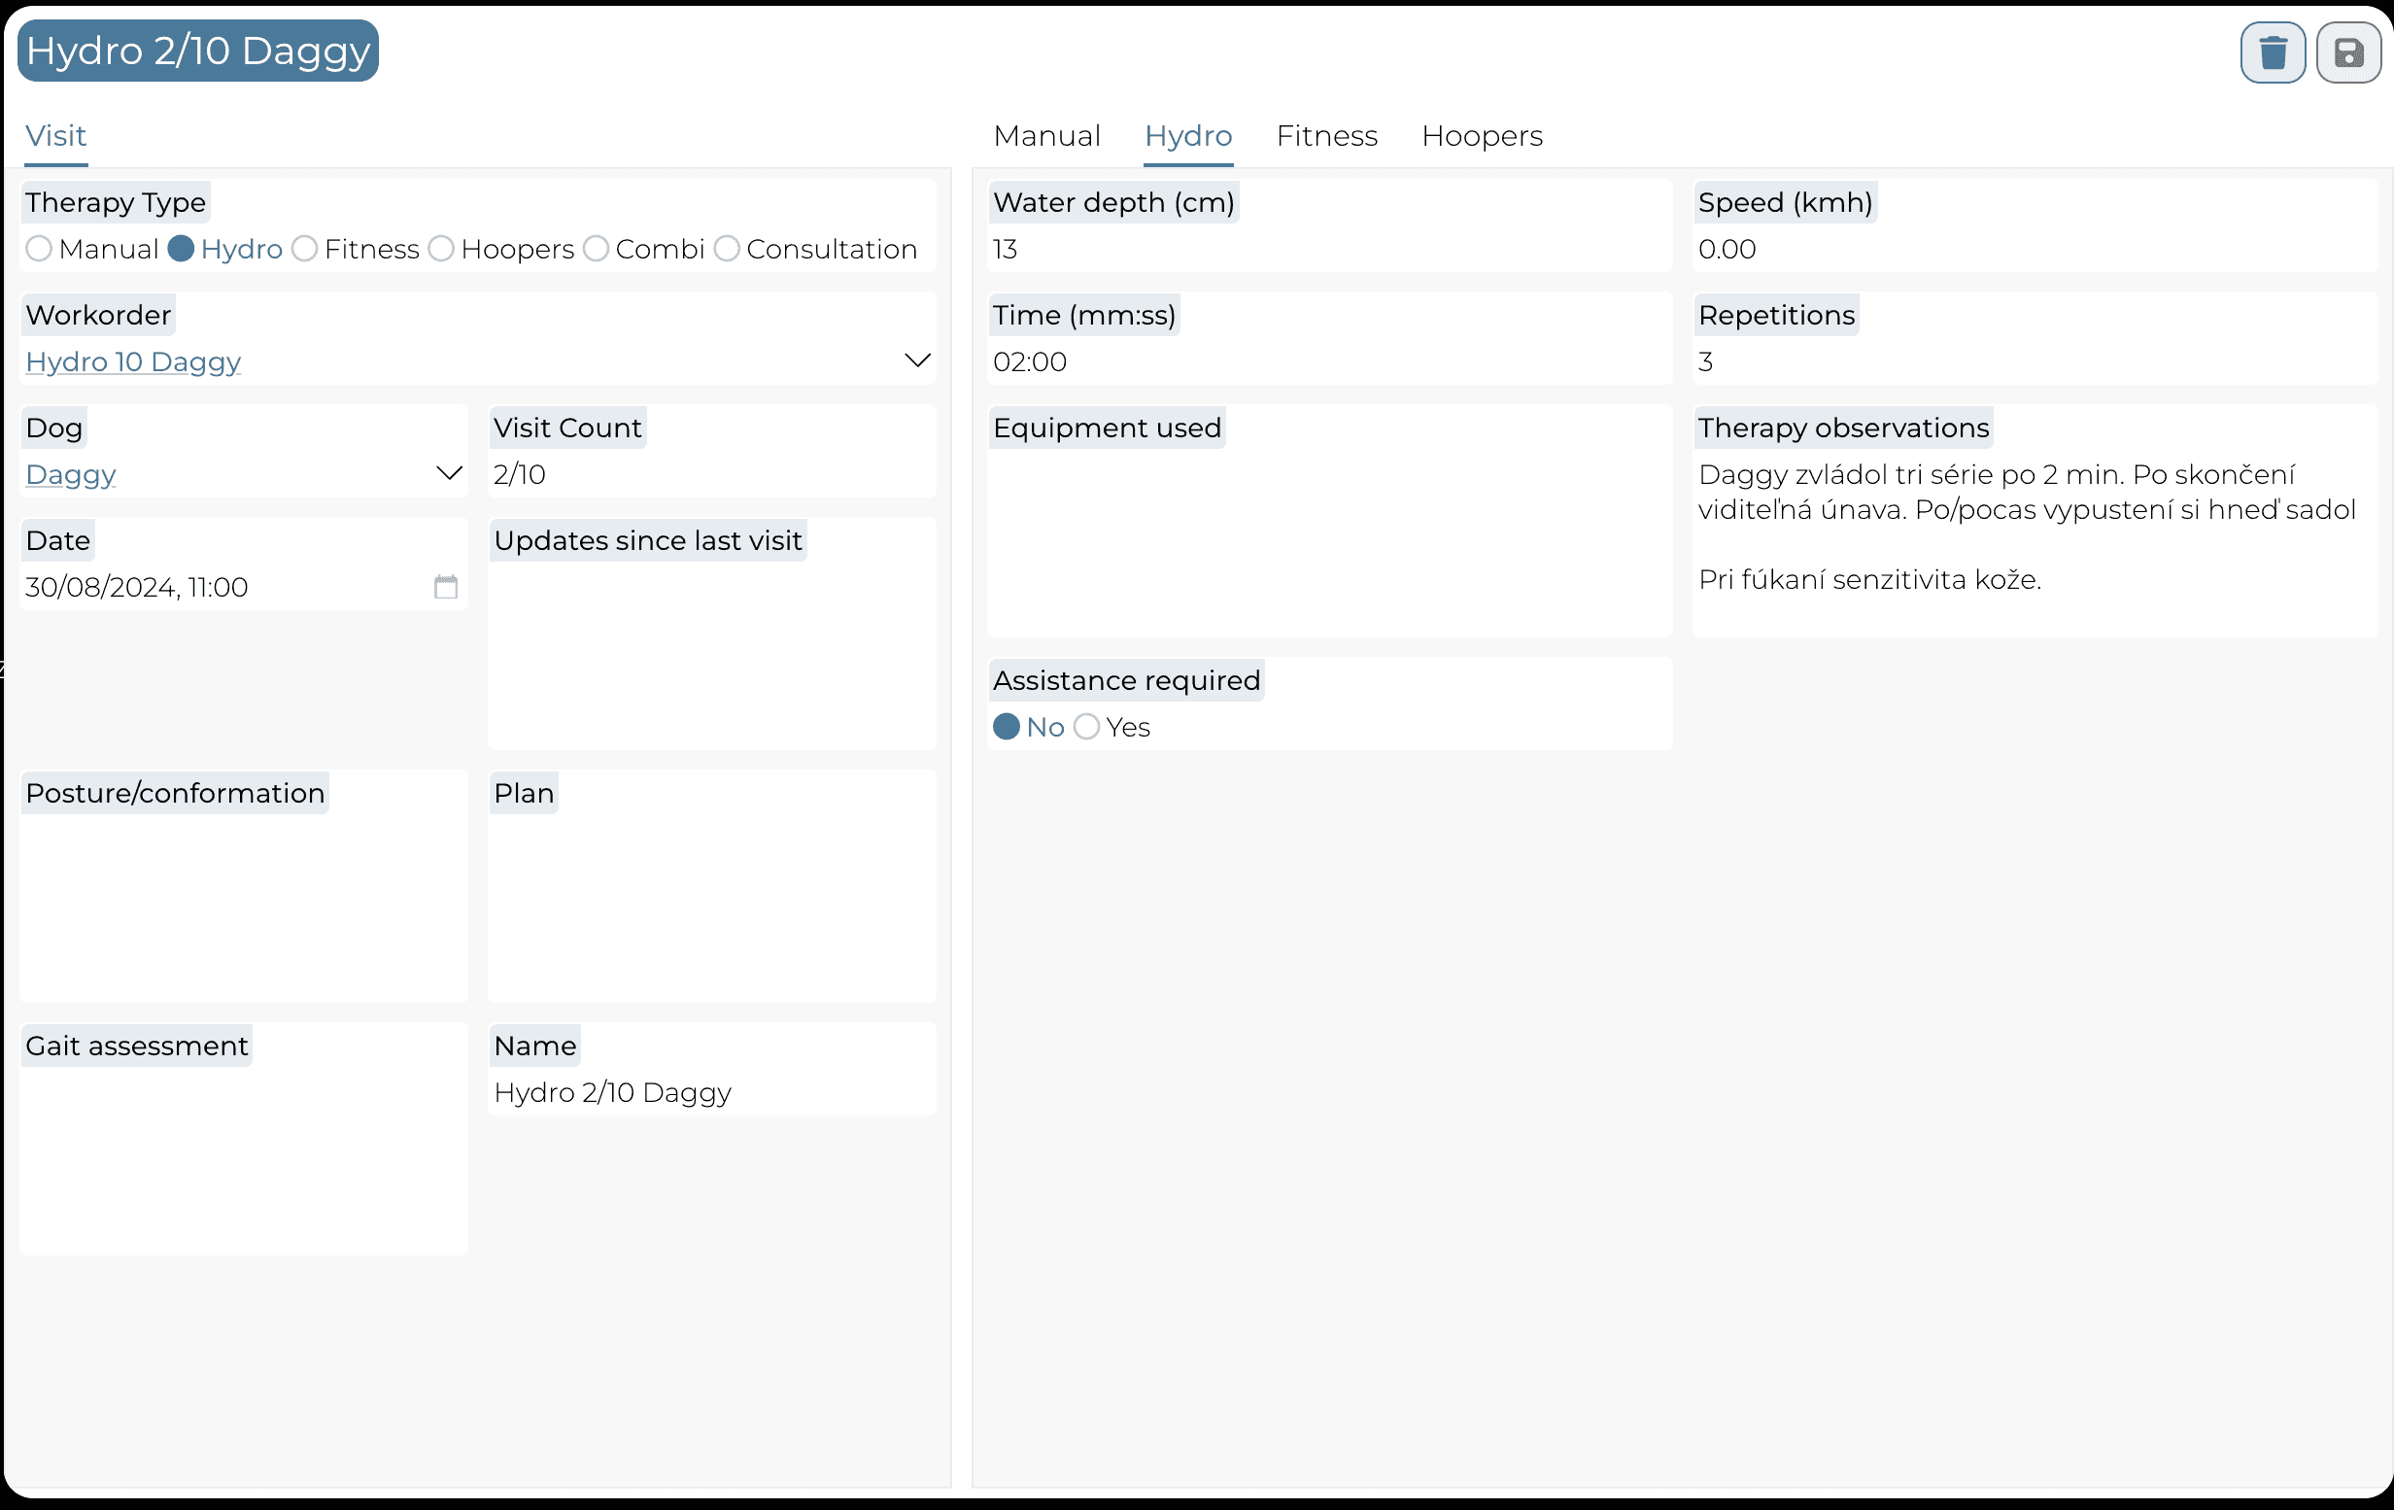Set Assistance required to No
This screenshot has height=1510, width=2394.
coord(1007,727)
